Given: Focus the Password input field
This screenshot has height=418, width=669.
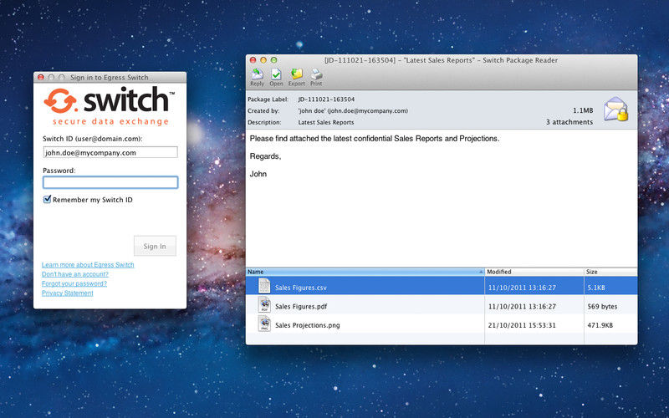Looking at the screenshot, I should pyautogui.click(x=110, y=182).
